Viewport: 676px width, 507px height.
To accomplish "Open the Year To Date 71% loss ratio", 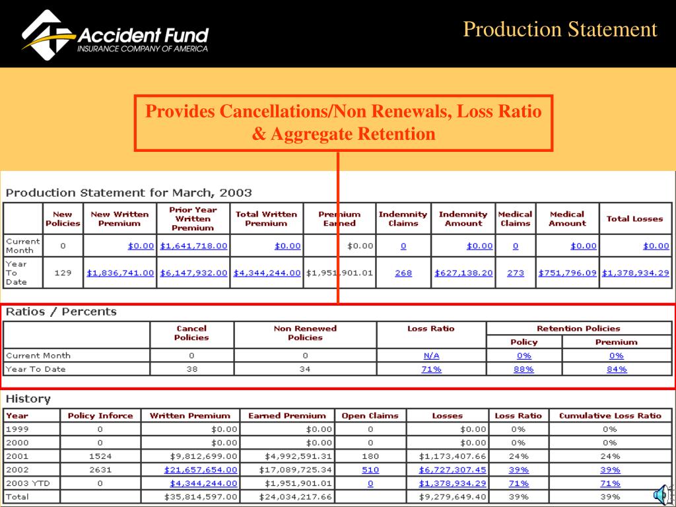I will pos(431,369).
